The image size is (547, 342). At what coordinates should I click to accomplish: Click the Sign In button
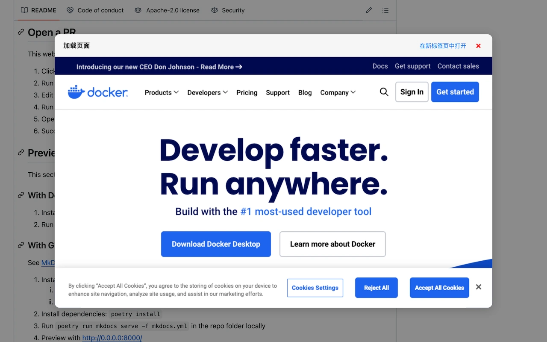pos(411,92)
